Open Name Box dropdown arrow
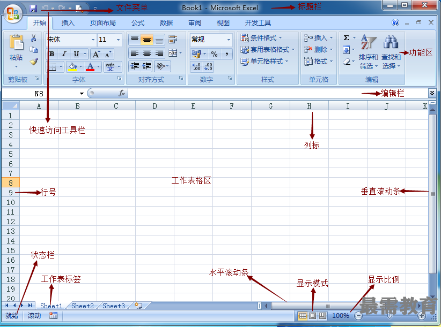441x327 pixels. pos(82,93)
